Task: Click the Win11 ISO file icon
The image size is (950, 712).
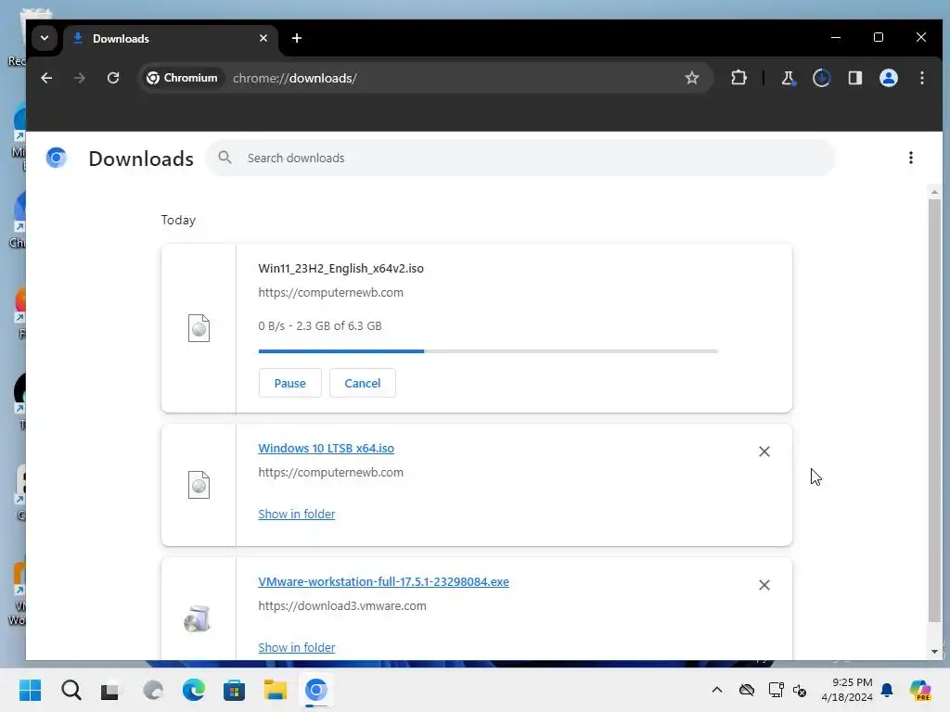Action: pyautogui.click(x=199, y=328)
